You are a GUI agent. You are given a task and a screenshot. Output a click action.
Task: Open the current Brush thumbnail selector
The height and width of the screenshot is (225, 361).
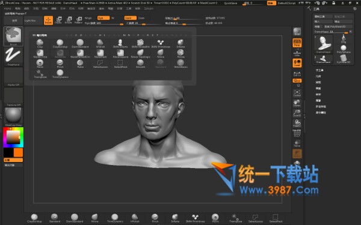tap(14, 36)
